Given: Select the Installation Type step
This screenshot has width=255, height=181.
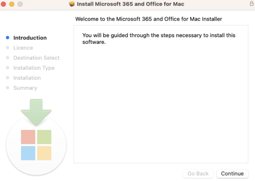Looking at the screenshot, I should tap(34, 68).
